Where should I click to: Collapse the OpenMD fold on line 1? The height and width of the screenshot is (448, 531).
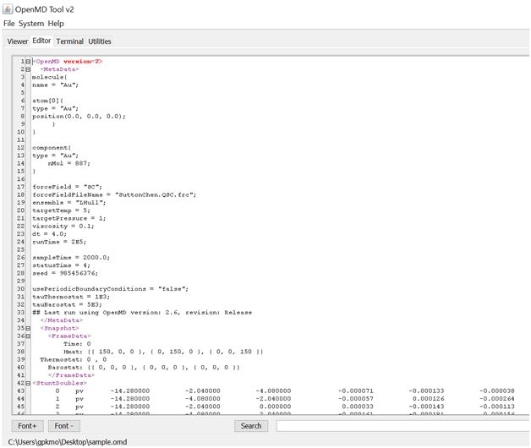coord(28,62)
